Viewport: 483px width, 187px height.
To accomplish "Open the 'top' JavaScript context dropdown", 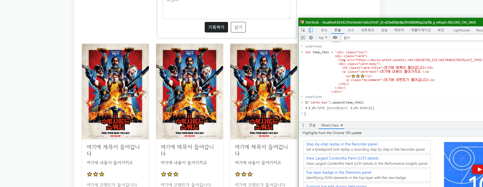I will pos(323,37).
